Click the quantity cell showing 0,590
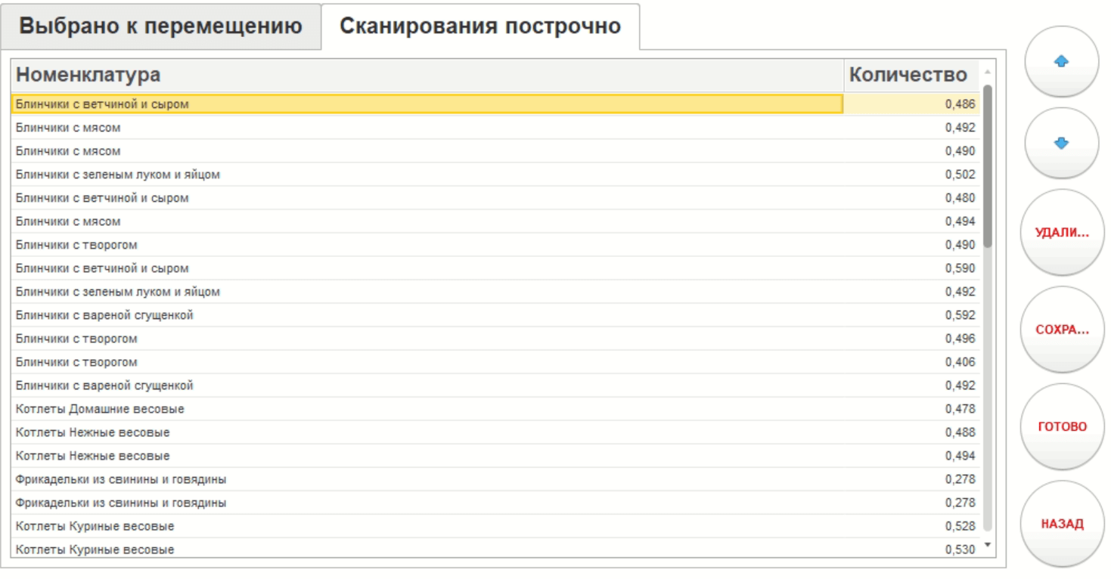The height and width of the screenshot is (579, 1111). [x=911, y=268]
